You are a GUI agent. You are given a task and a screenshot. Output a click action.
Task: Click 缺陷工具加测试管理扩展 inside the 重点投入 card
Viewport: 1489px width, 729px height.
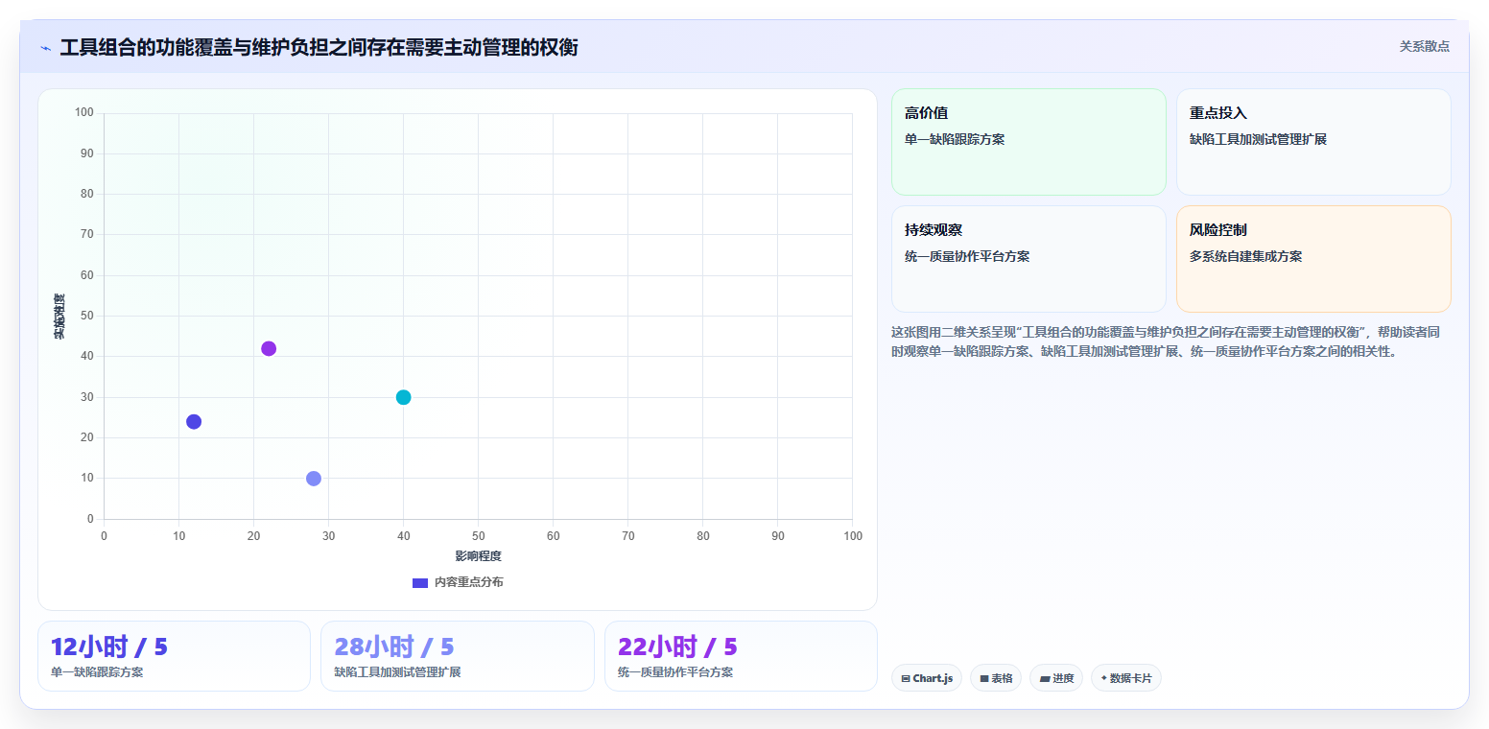[1259, 139]
